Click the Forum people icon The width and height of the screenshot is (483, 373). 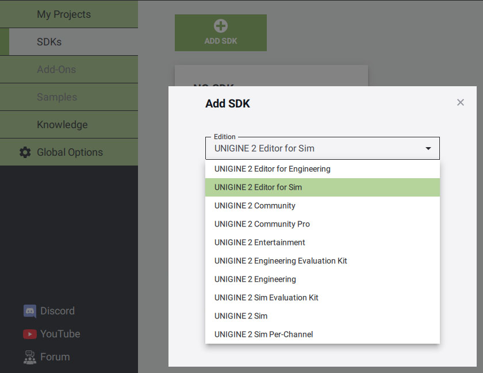click(x=30, y=357)
